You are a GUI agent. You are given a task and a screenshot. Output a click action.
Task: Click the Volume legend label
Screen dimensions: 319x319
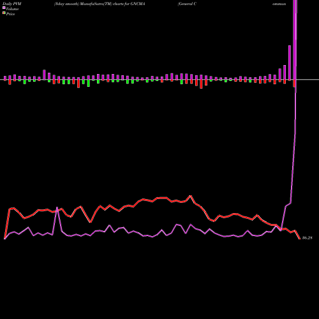(x=12, y=9)
